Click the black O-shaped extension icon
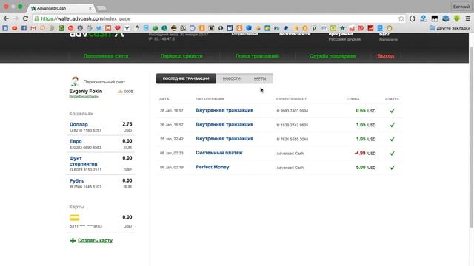This screenshot has height=266, width=474. (413, 18)
